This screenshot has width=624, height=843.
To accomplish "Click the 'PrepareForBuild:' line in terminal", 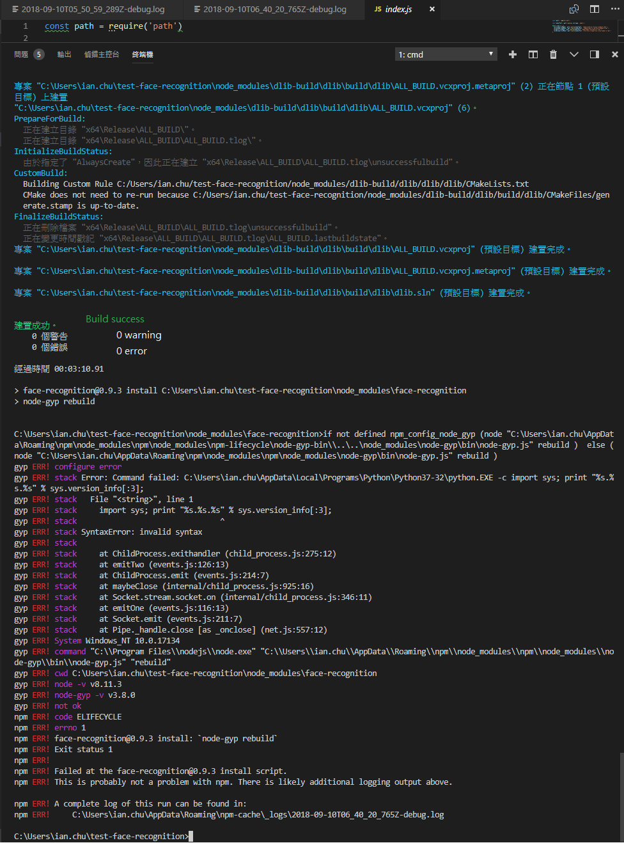I will (x=50, y=118).
